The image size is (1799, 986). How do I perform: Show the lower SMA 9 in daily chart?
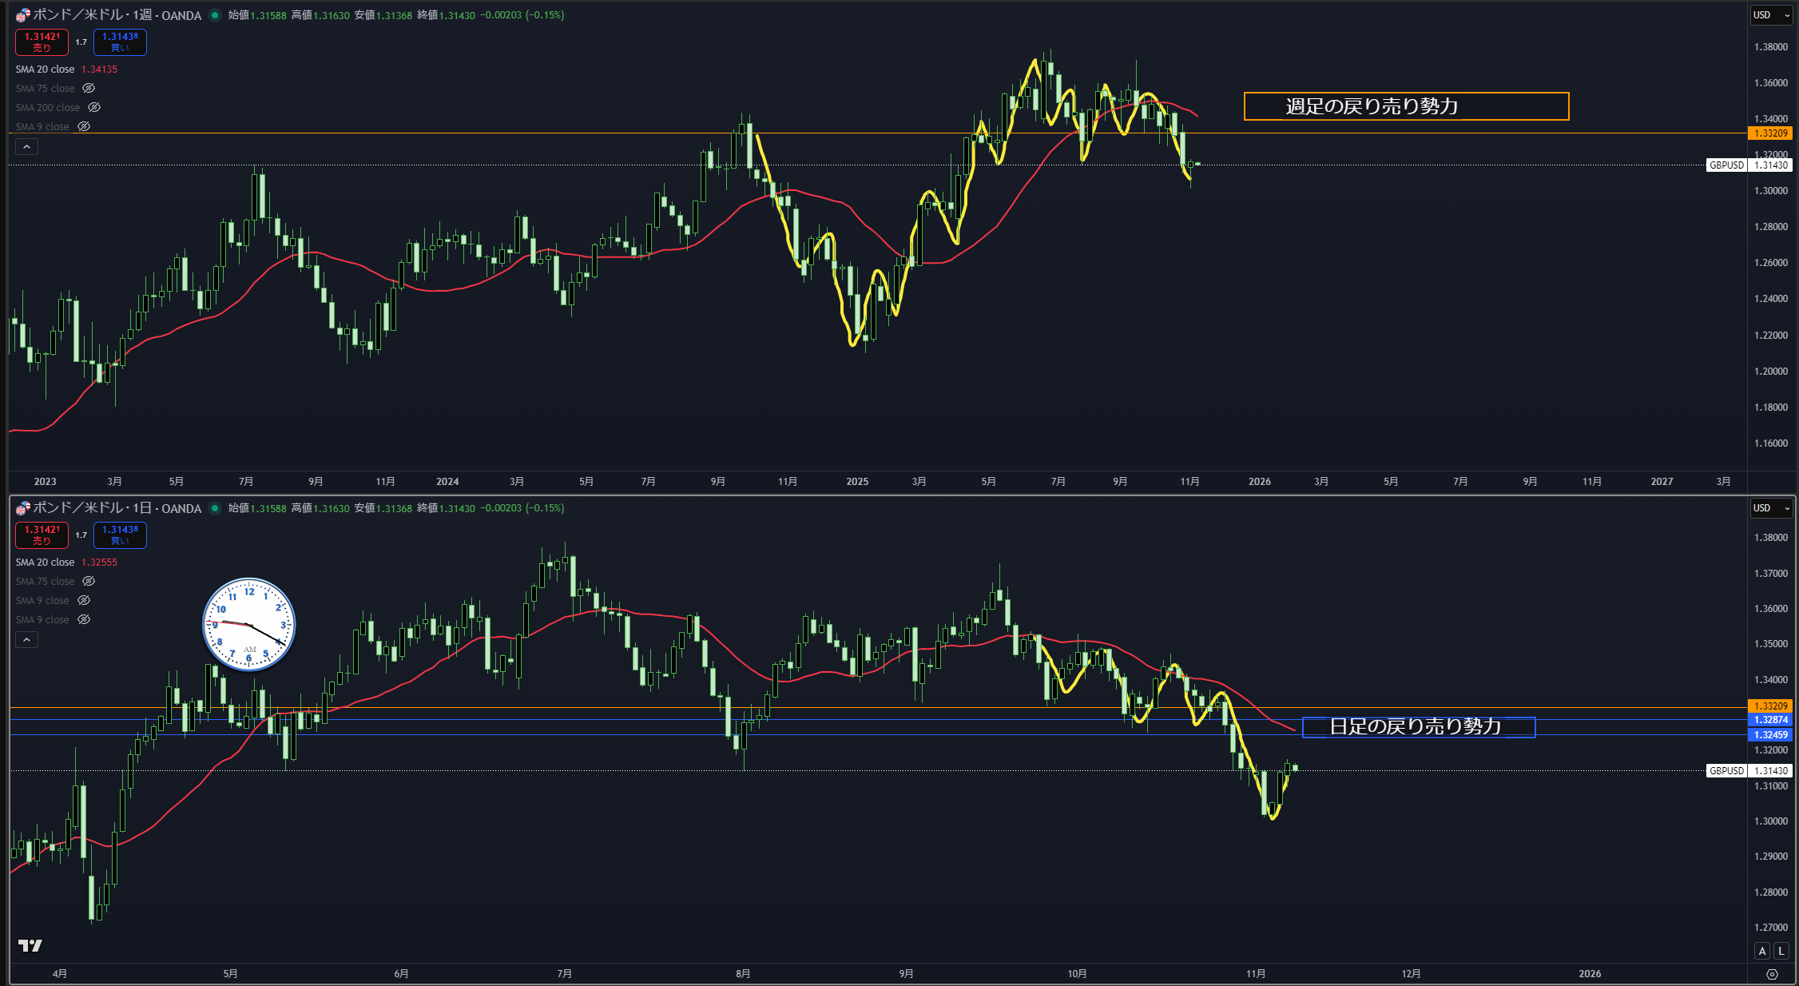tap(84, 620)
